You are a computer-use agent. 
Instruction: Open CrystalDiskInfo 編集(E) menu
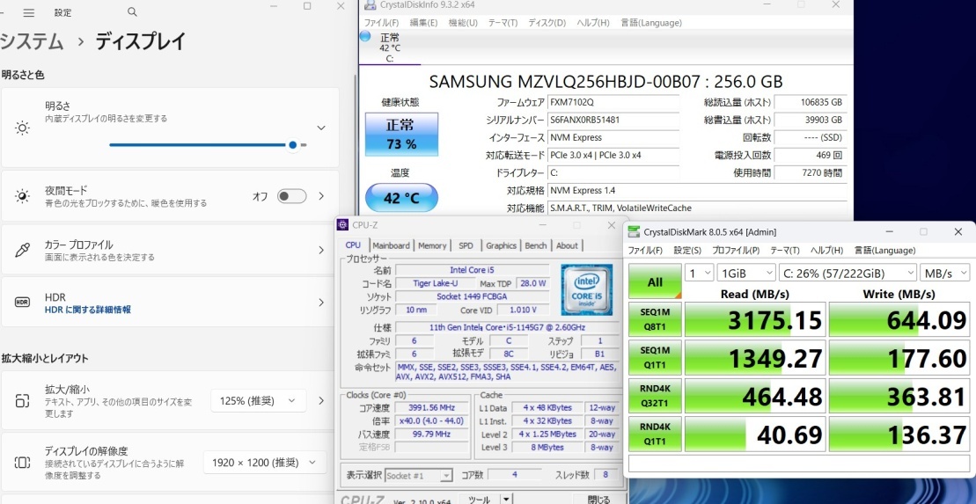coord(423,23)
